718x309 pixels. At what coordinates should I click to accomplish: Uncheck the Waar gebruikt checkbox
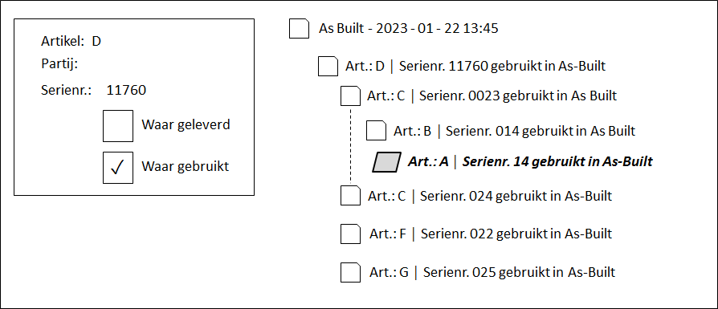point(118,168)
